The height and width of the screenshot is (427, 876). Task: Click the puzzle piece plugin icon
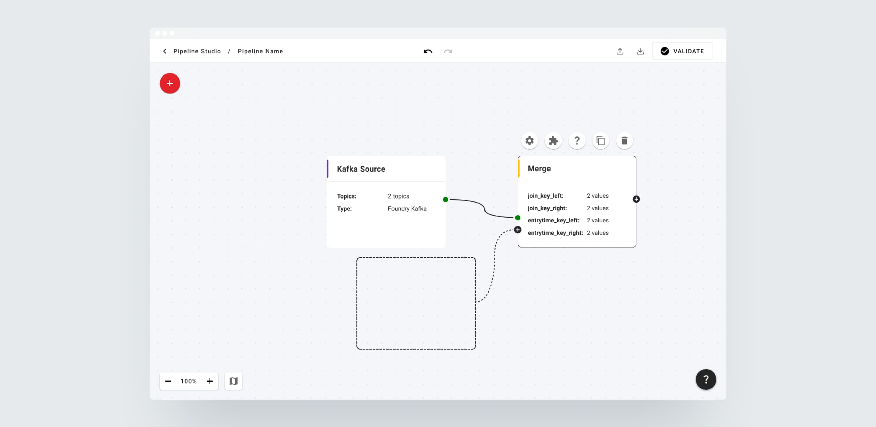pos(553,141)
